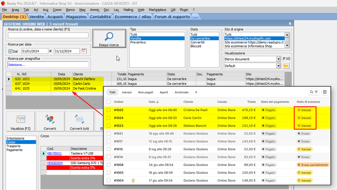Check the box for order #1025
Viewport: 337px width, 190px height.
[109, 110]
